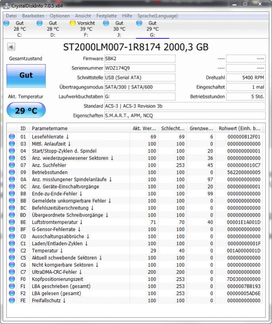The width and height of the screenshot is (272, 324).
Task: Click the Rohwert column header
Action: pos(239,128)
